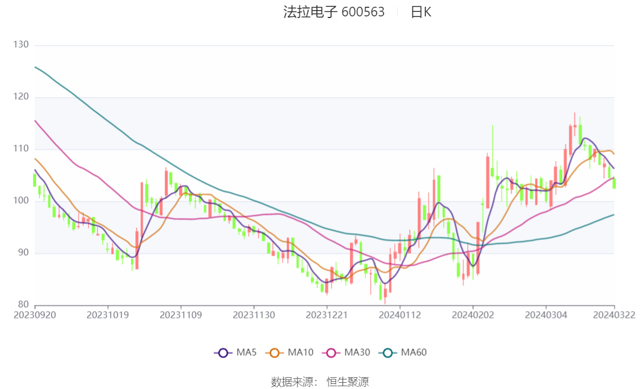Toggle the MA5 legend series
Screen dimensions: 640x389
pos(235,353)
